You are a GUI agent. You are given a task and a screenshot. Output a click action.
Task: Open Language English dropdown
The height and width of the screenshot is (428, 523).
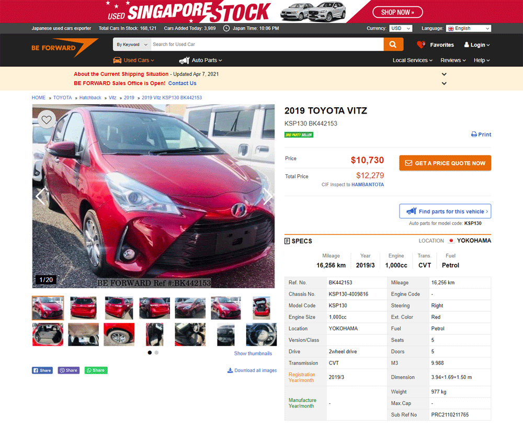(x=468, y=28)
